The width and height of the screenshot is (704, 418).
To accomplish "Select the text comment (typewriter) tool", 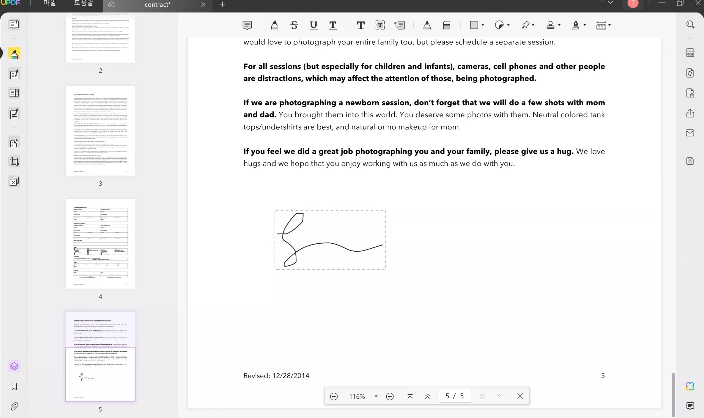I will point(361,25).
